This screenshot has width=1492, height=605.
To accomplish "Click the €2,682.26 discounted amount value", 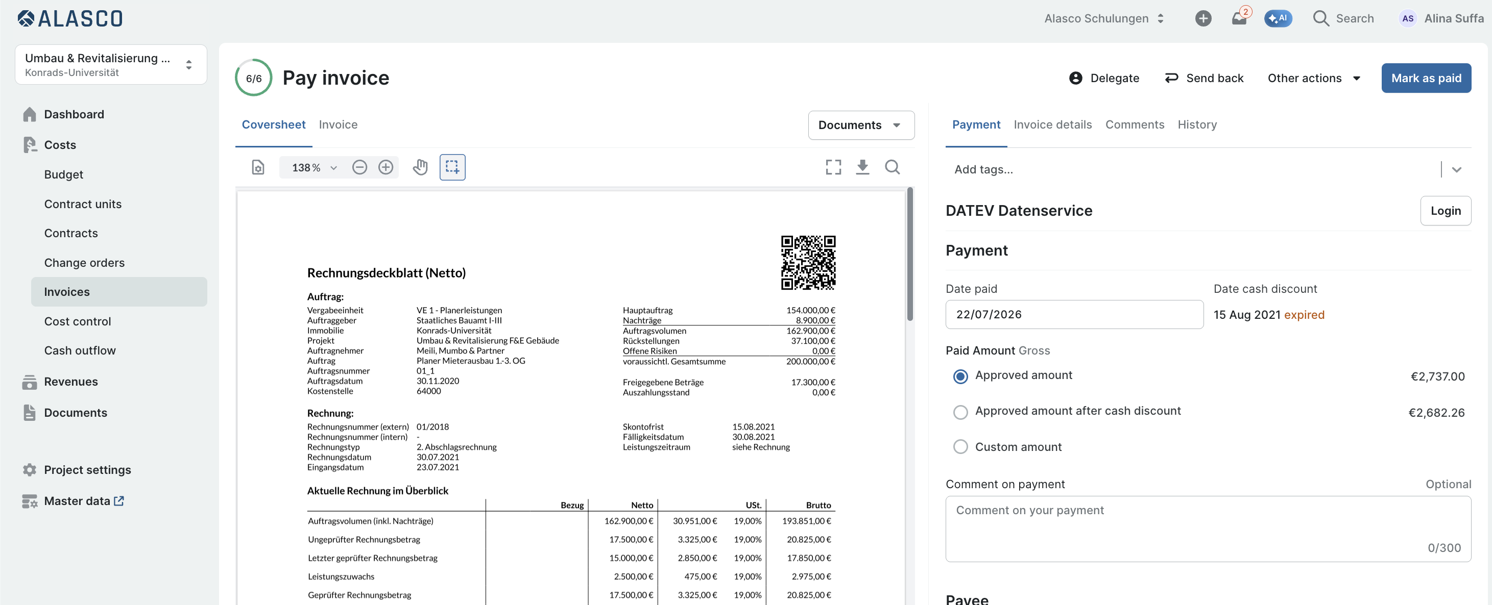I will tap(1436, 413).
